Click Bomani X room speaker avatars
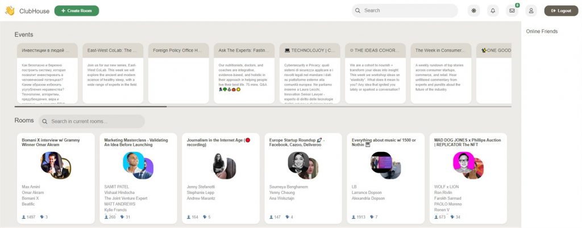The height and width of the screenshot is (228, 582). click(56, 165)
